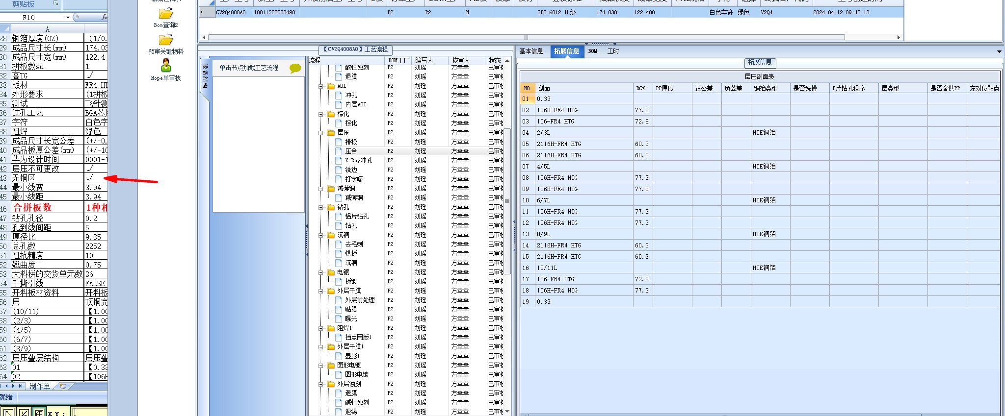Click the 挡点网版1 document icon
1005x416 pixels.
339,338
